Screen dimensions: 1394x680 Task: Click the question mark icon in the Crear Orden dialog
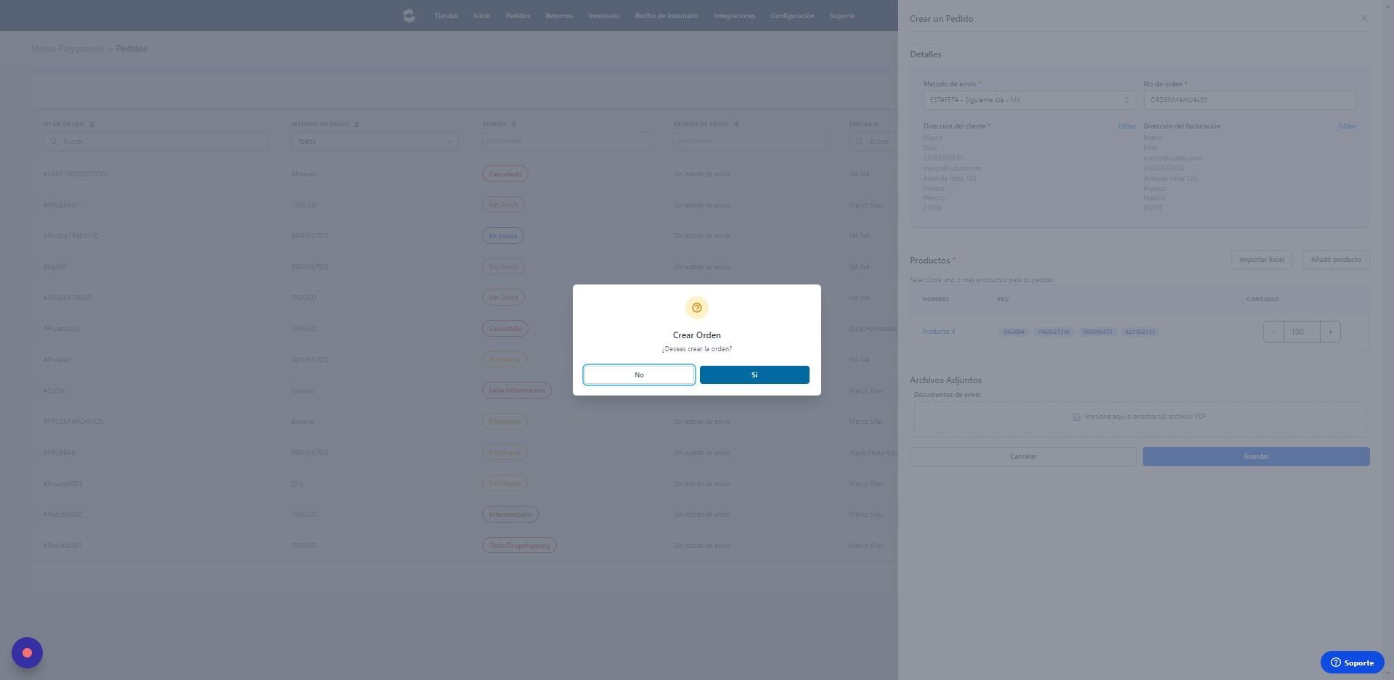[x=696, y=307]
